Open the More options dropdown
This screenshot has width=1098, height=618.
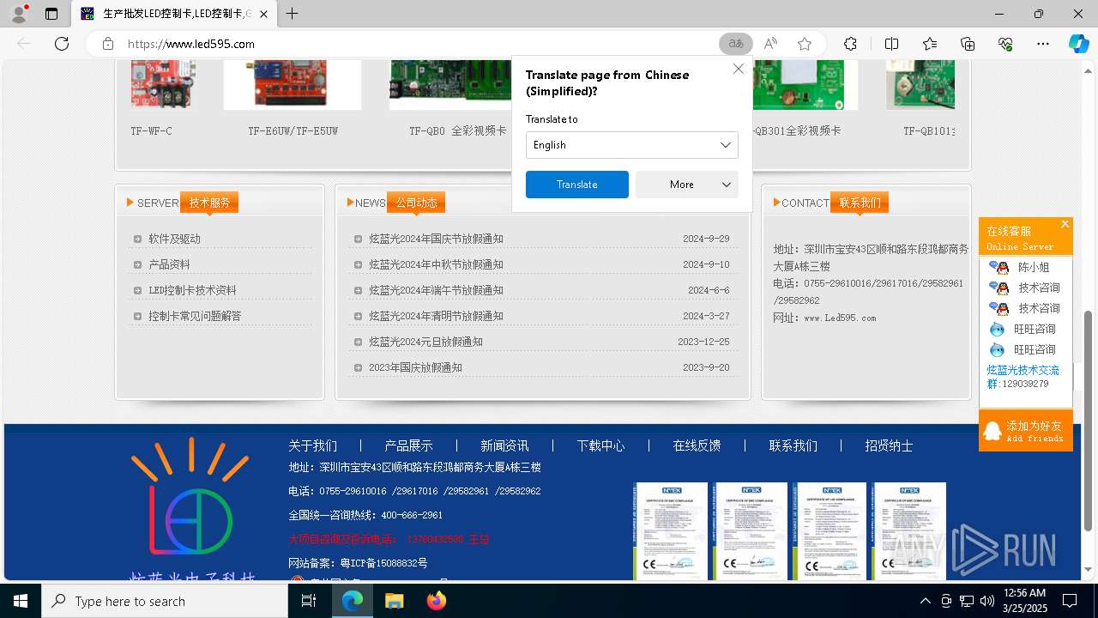point(687,185)
